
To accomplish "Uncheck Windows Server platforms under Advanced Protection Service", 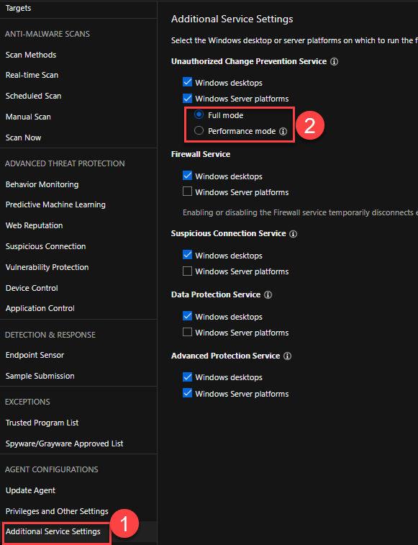I will click(187, 393).
